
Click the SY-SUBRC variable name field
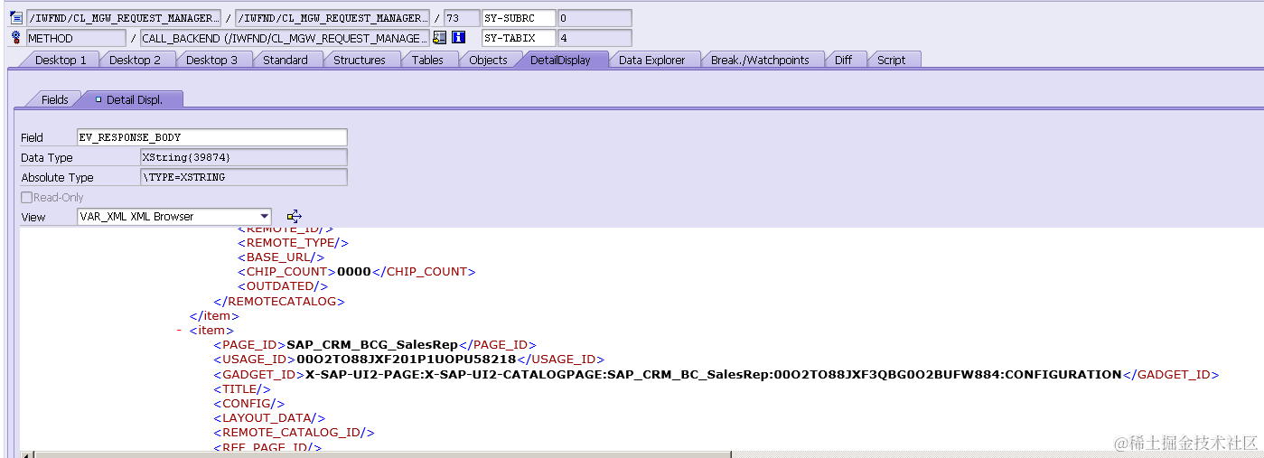tap(519, 18)
